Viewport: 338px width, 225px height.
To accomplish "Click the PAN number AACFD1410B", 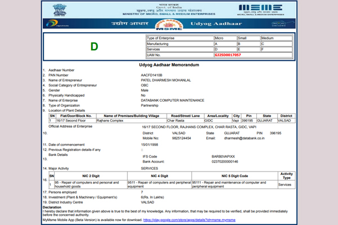I will 152,75.
